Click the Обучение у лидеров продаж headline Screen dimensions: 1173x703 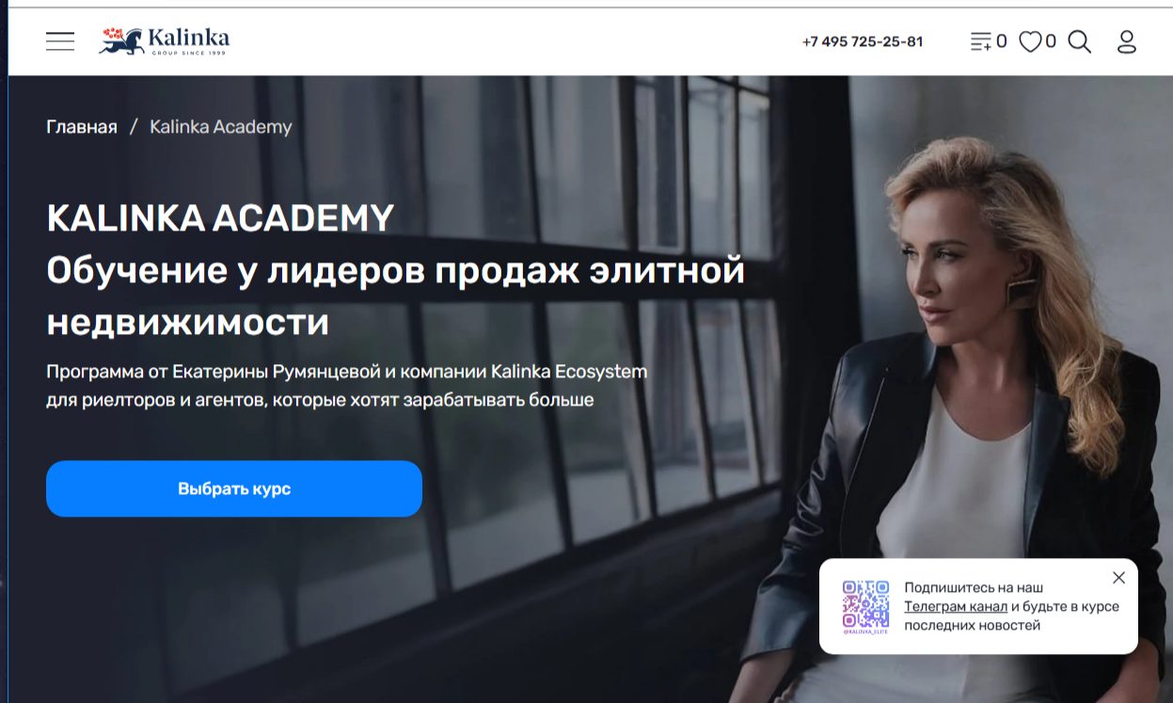pyautogui.click(x=396, y=296)
